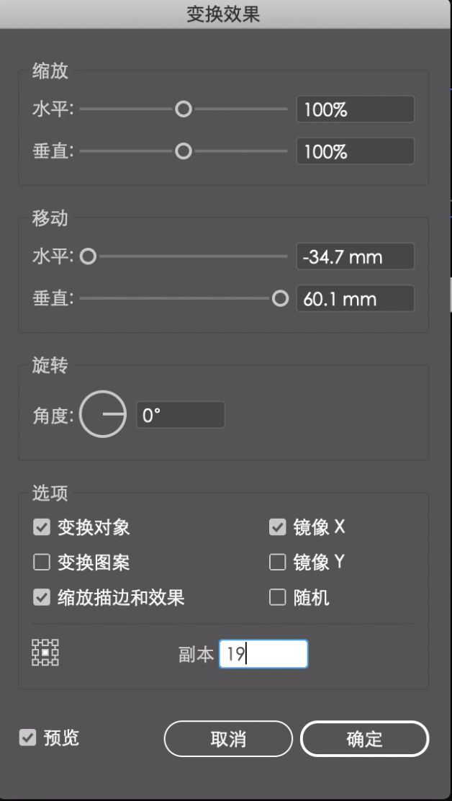Click the 缩放 水平 100% field
Screen dimensions: 452x801
[356, 109]
